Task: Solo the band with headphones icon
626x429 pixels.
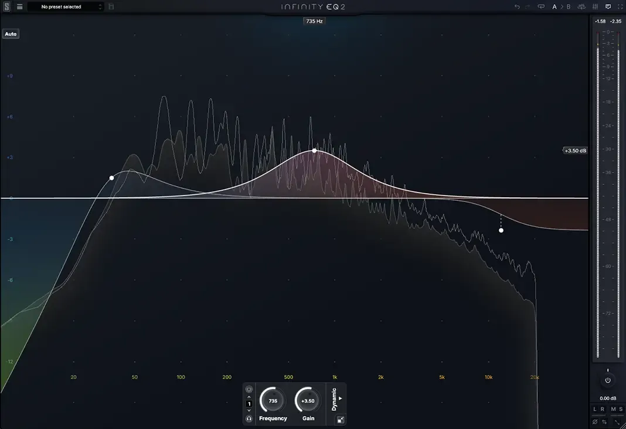Action: tap(249, 418)
